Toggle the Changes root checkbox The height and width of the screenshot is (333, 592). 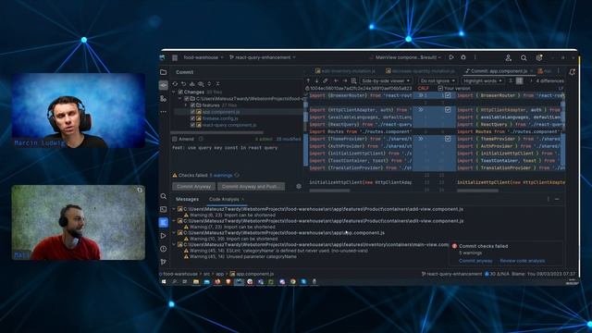(180, 92)
